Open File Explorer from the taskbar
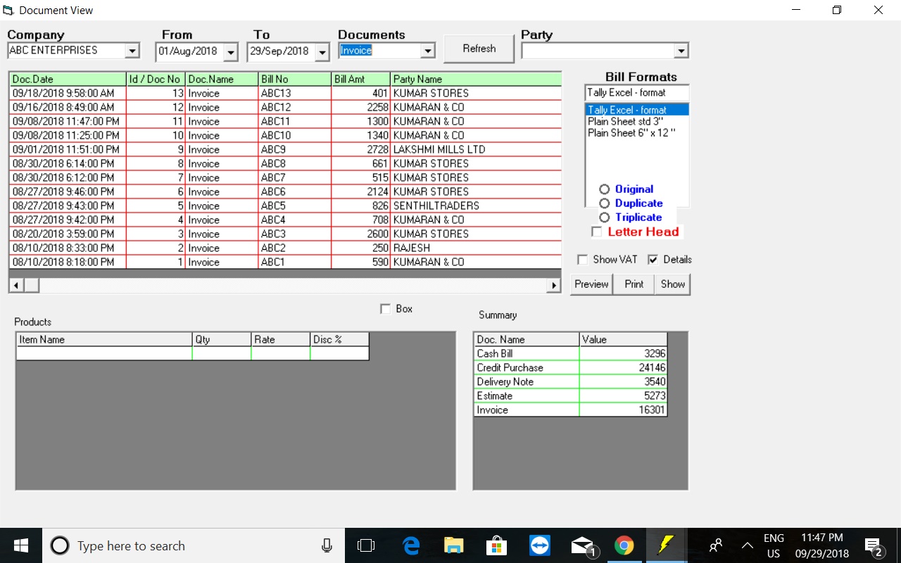The width and height of the screenshot is (901, 563). pyautogui.click(x=454, y=545)
